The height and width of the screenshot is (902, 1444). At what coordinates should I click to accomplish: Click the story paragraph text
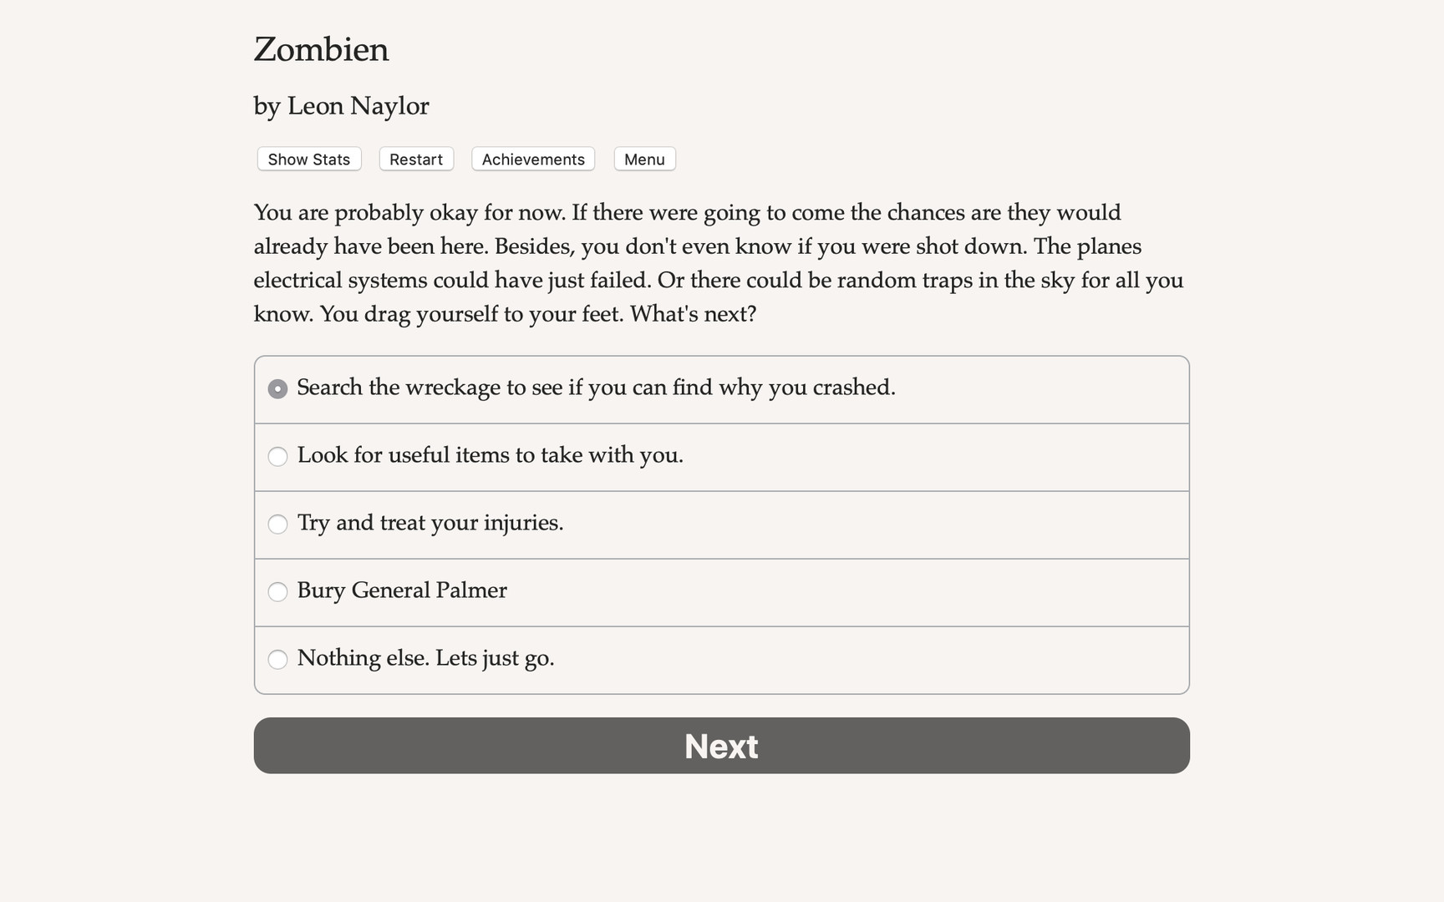click(719, 263)
